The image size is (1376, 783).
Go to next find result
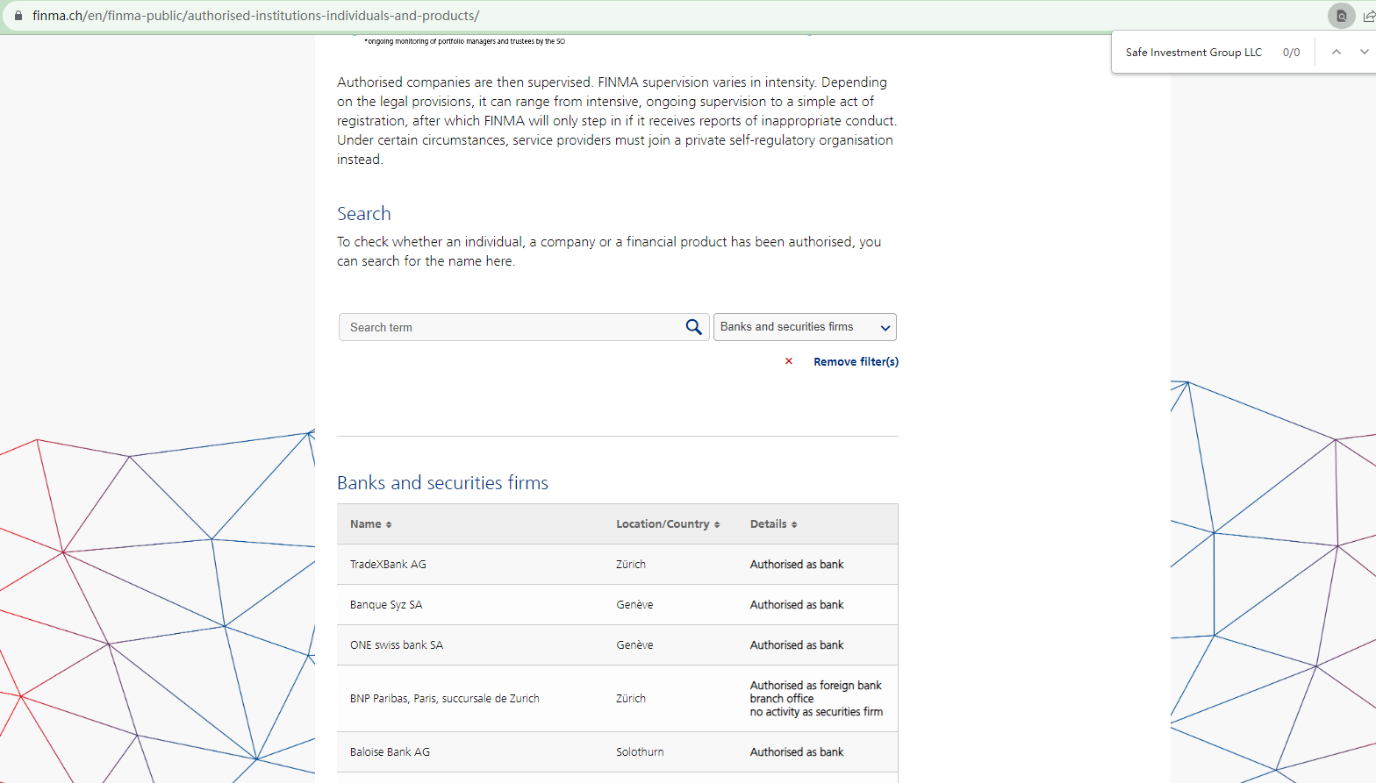[1364, 52]
